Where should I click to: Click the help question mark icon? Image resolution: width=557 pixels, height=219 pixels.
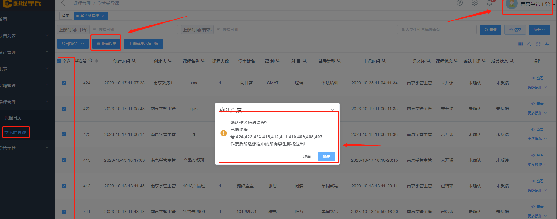tap(459, 3)
